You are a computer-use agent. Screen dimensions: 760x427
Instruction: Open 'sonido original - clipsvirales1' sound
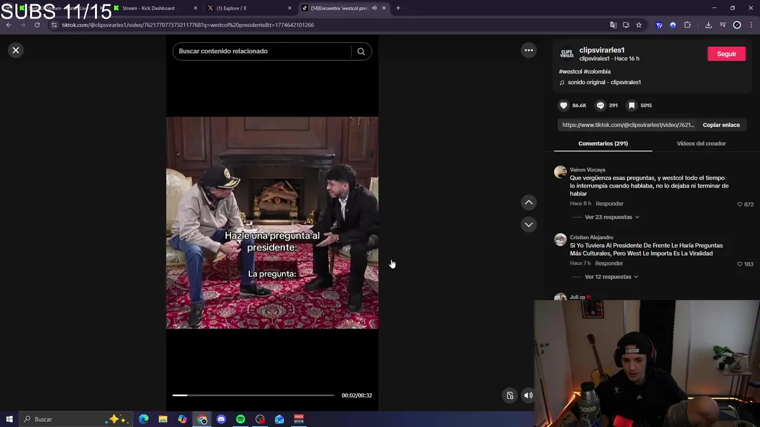tap(604, 82)
